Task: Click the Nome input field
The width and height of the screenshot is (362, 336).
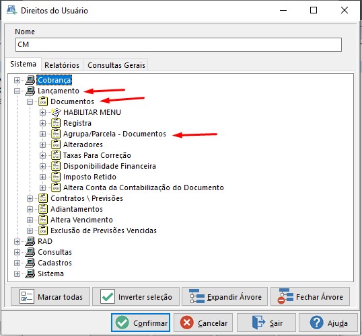Action: 178,45
